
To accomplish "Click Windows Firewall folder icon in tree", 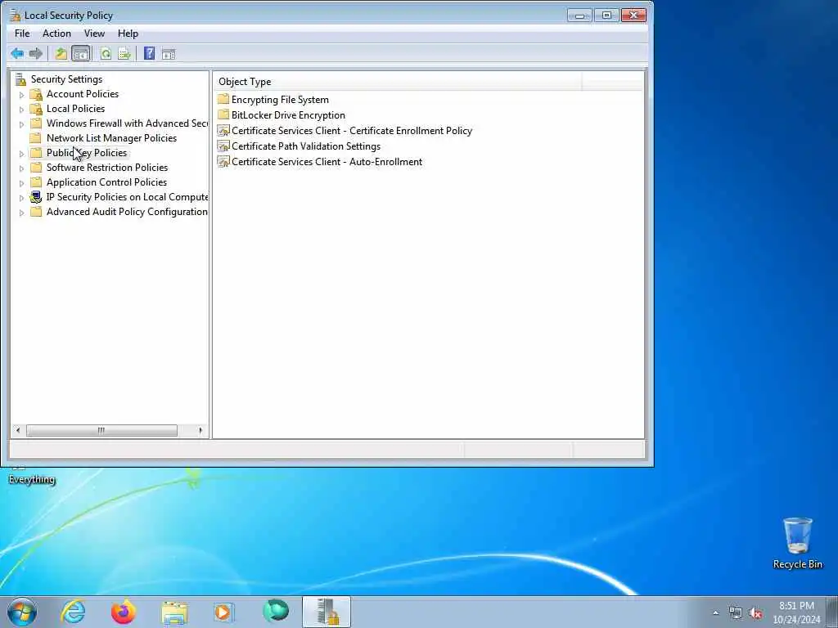I will point(36,123).
